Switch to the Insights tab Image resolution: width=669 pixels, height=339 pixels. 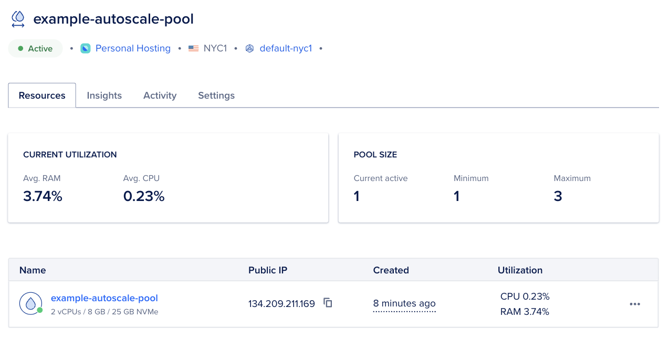click(x=104, y=95)
